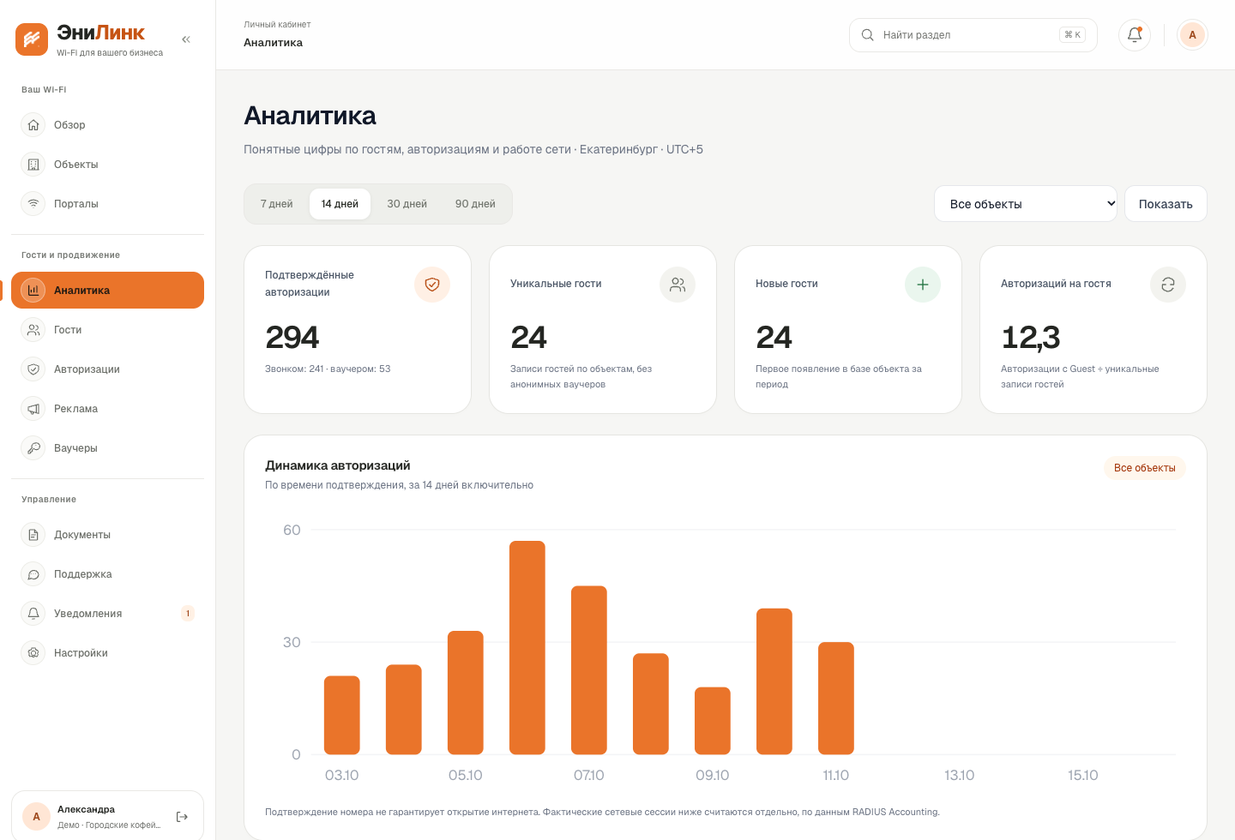Click the shield icon on Подтверждённые авторизации card

[x=432, y=285]
